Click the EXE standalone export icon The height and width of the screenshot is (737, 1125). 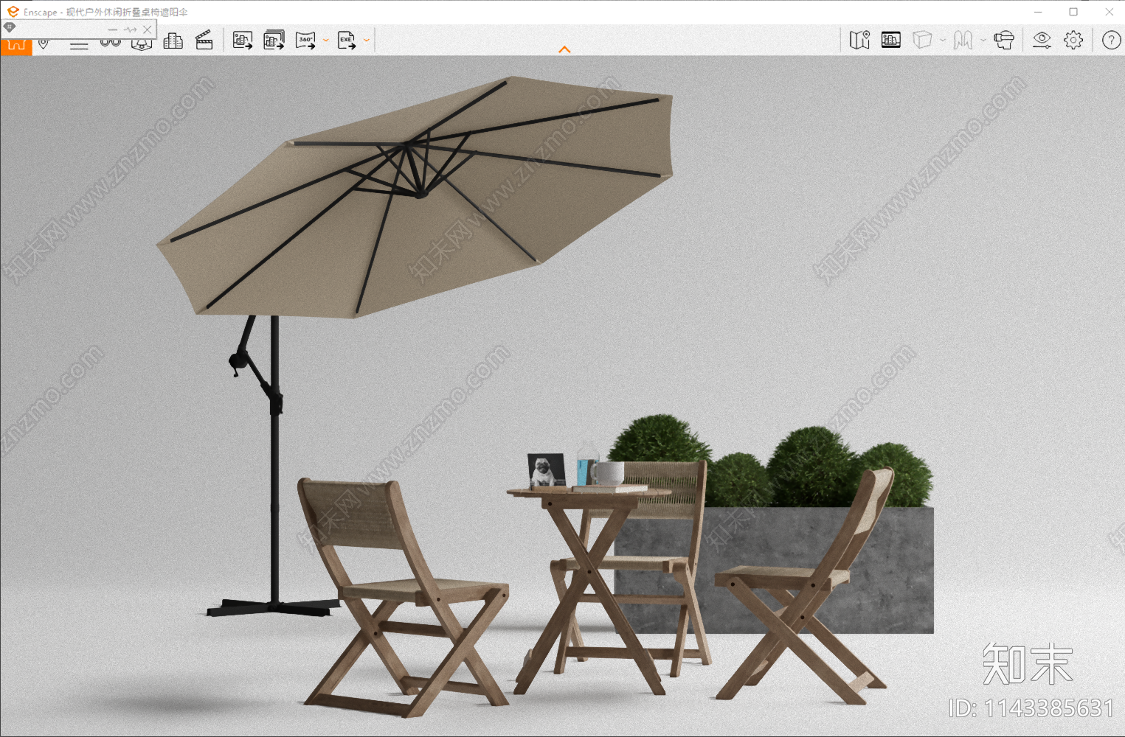347,41
